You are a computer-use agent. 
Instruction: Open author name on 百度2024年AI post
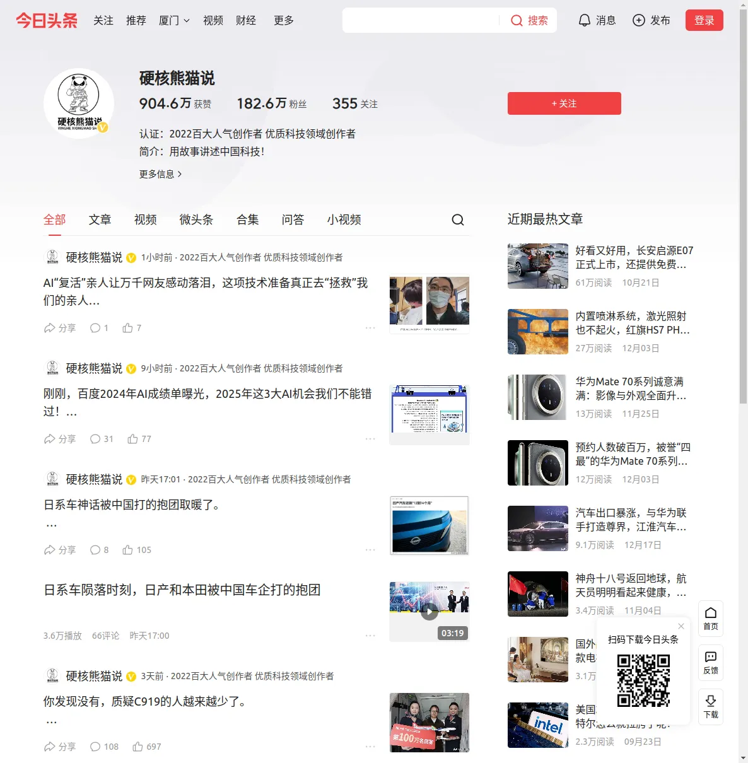tap(94, 368)
